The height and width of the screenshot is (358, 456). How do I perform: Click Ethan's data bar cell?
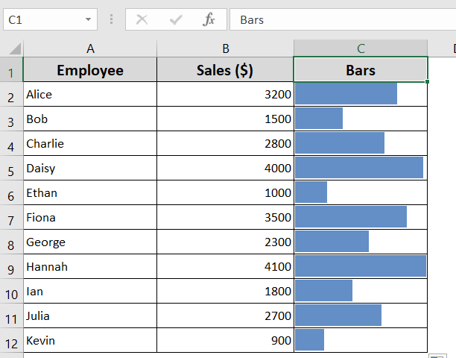[x=361, y=192]
